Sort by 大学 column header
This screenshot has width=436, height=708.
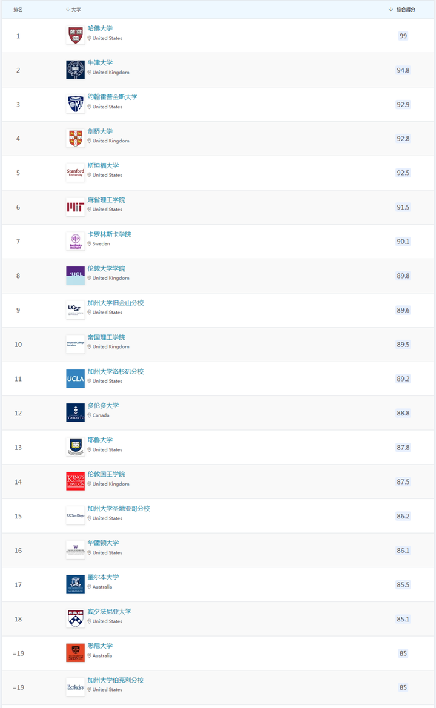[x=76, y=10]
